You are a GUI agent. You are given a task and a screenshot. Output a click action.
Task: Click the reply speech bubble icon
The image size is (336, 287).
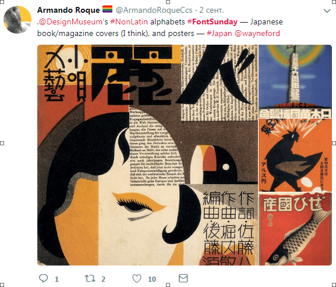coord(44,278)
